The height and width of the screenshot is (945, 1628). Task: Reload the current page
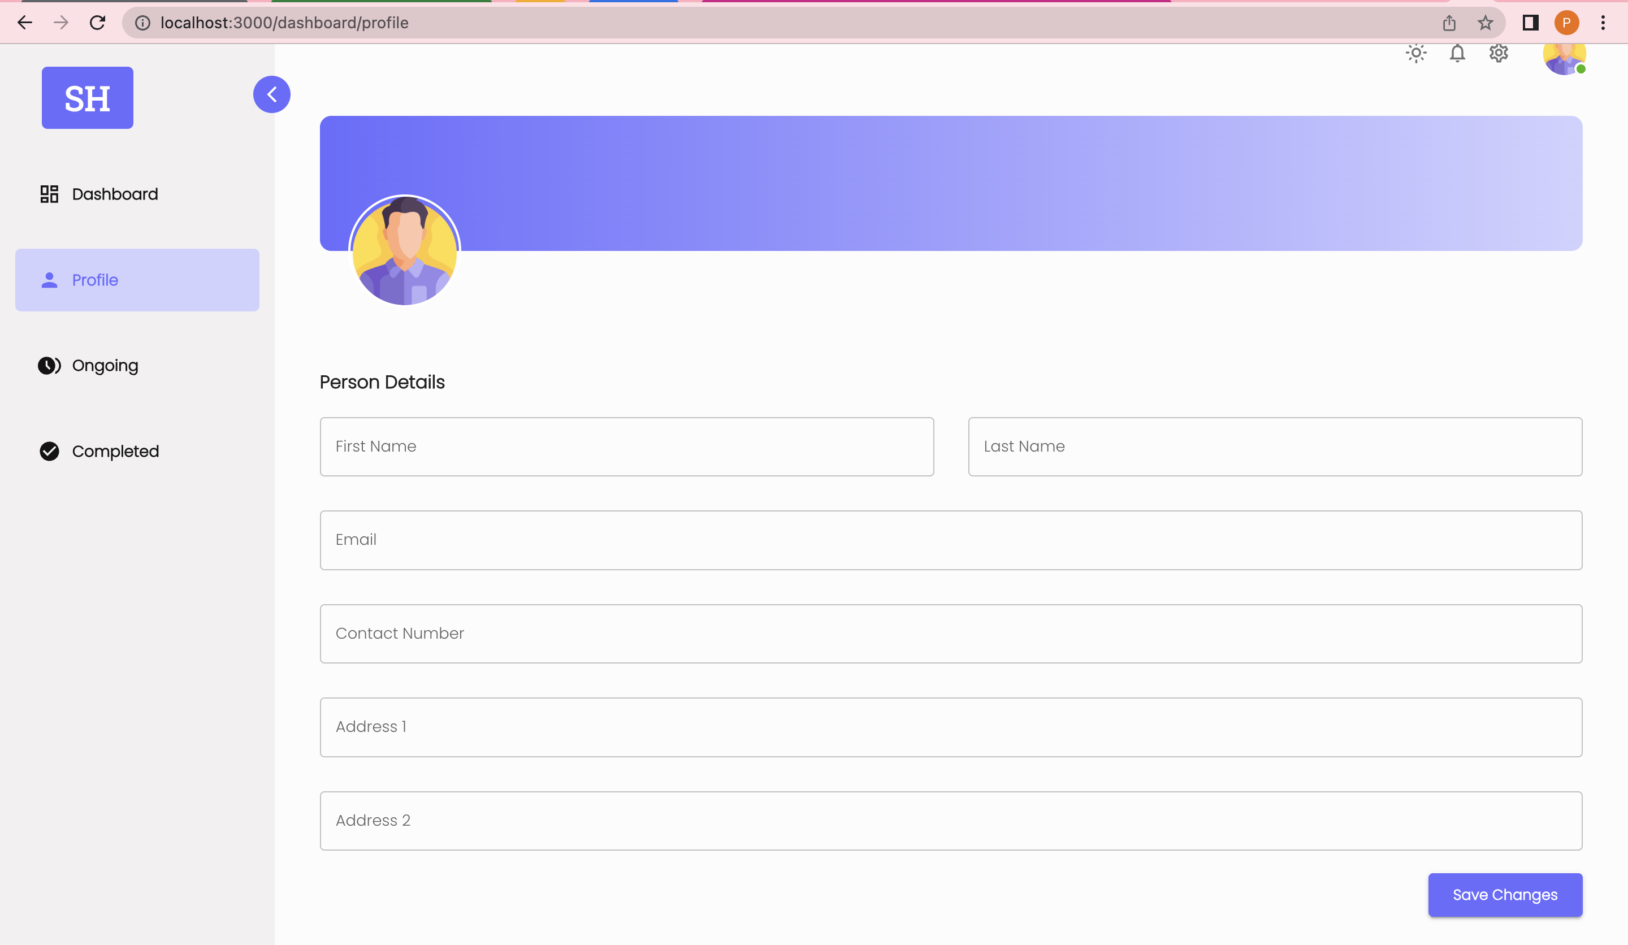coord(98,23)
